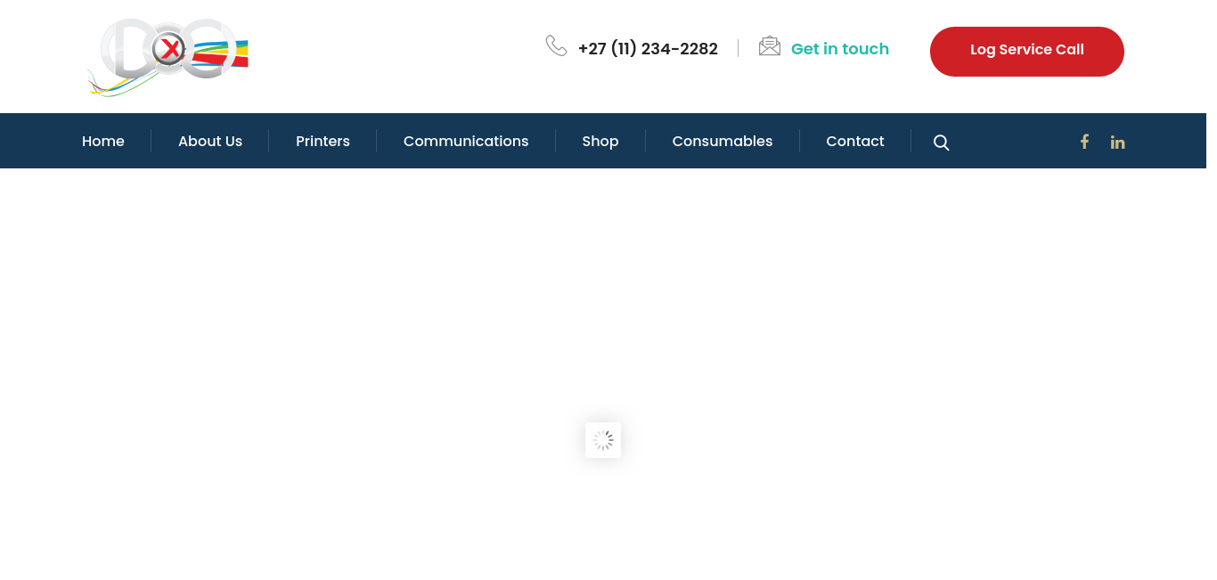Viewport: 1217px width, 580px height.
Task: Open the About Us menu item
Action: pos(210,141)
